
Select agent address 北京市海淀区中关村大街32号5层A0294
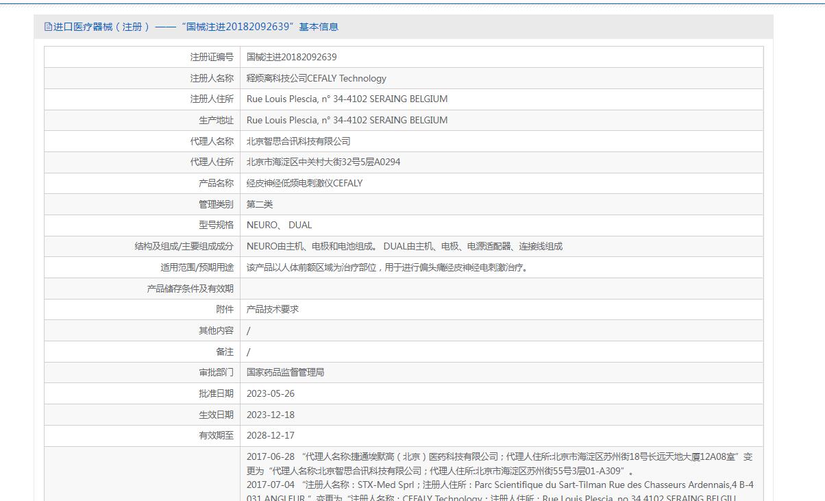tap(323, 162)
